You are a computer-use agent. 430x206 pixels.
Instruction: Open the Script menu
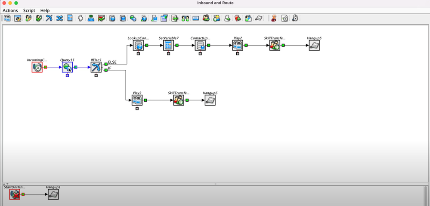point(29,10)
